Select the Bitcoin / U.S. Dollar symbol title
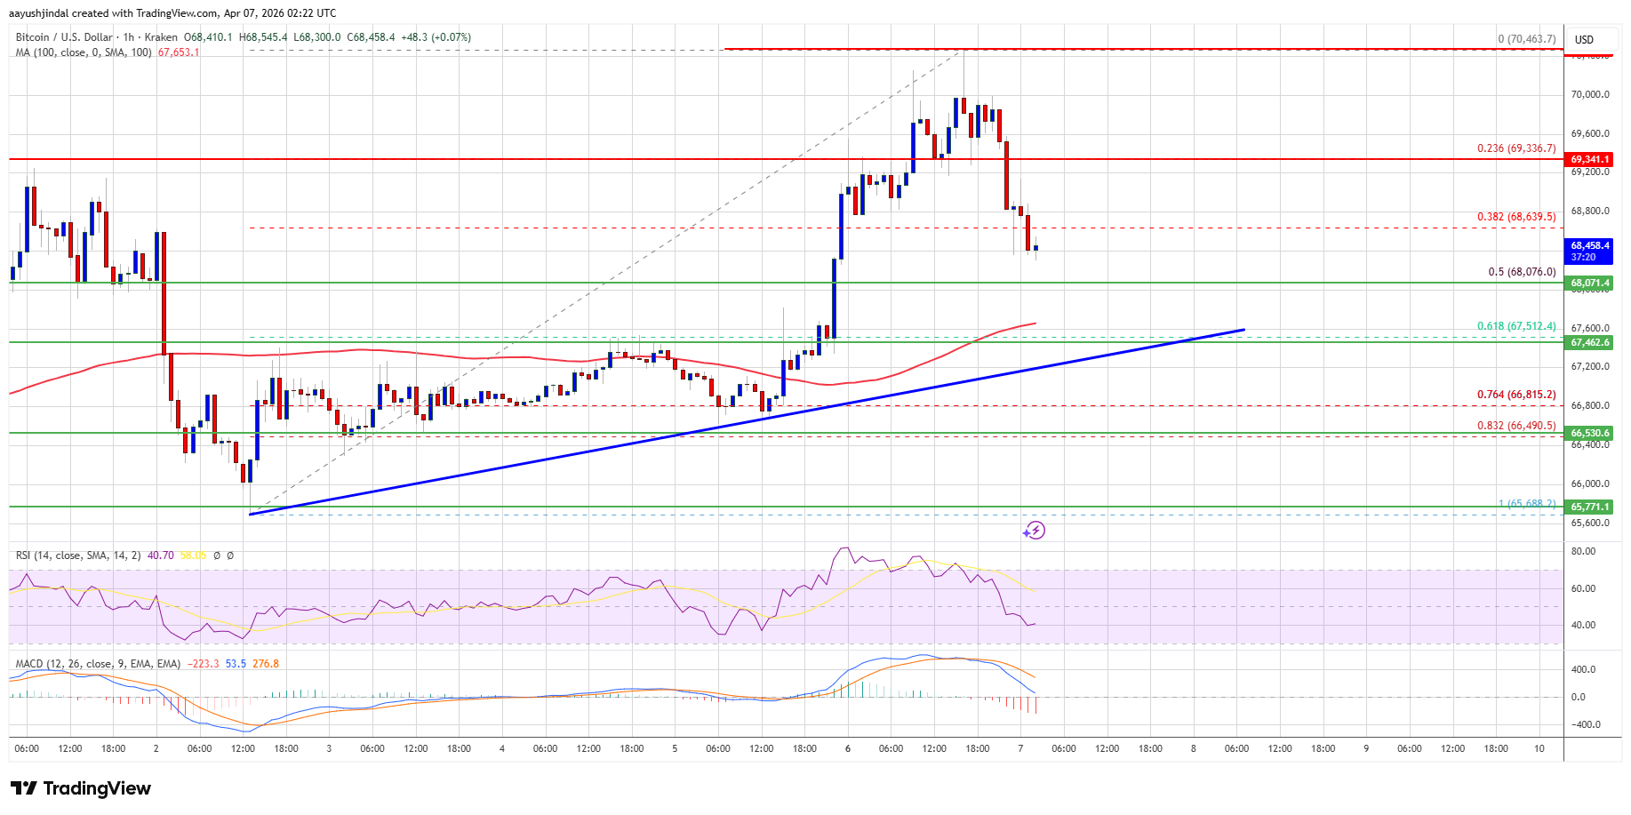Screen dimensions: 1631x815 [64, 37]
